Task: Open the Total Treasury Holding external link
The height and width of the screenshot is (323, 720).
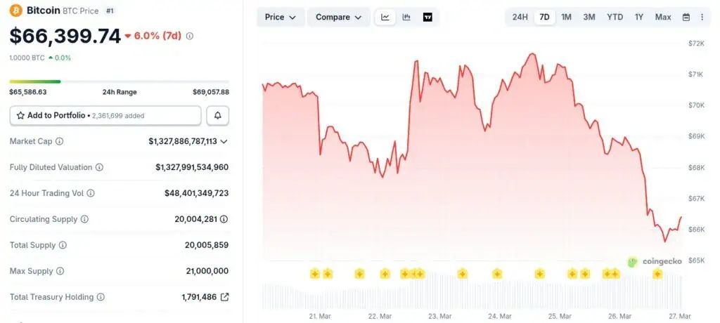Action: 224,297
